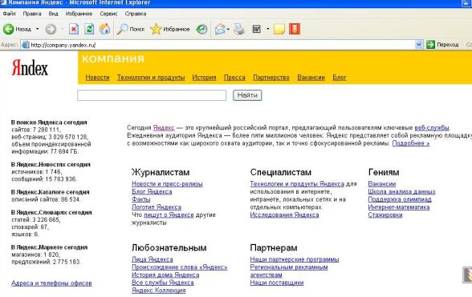Click the Найти search button

247,95
